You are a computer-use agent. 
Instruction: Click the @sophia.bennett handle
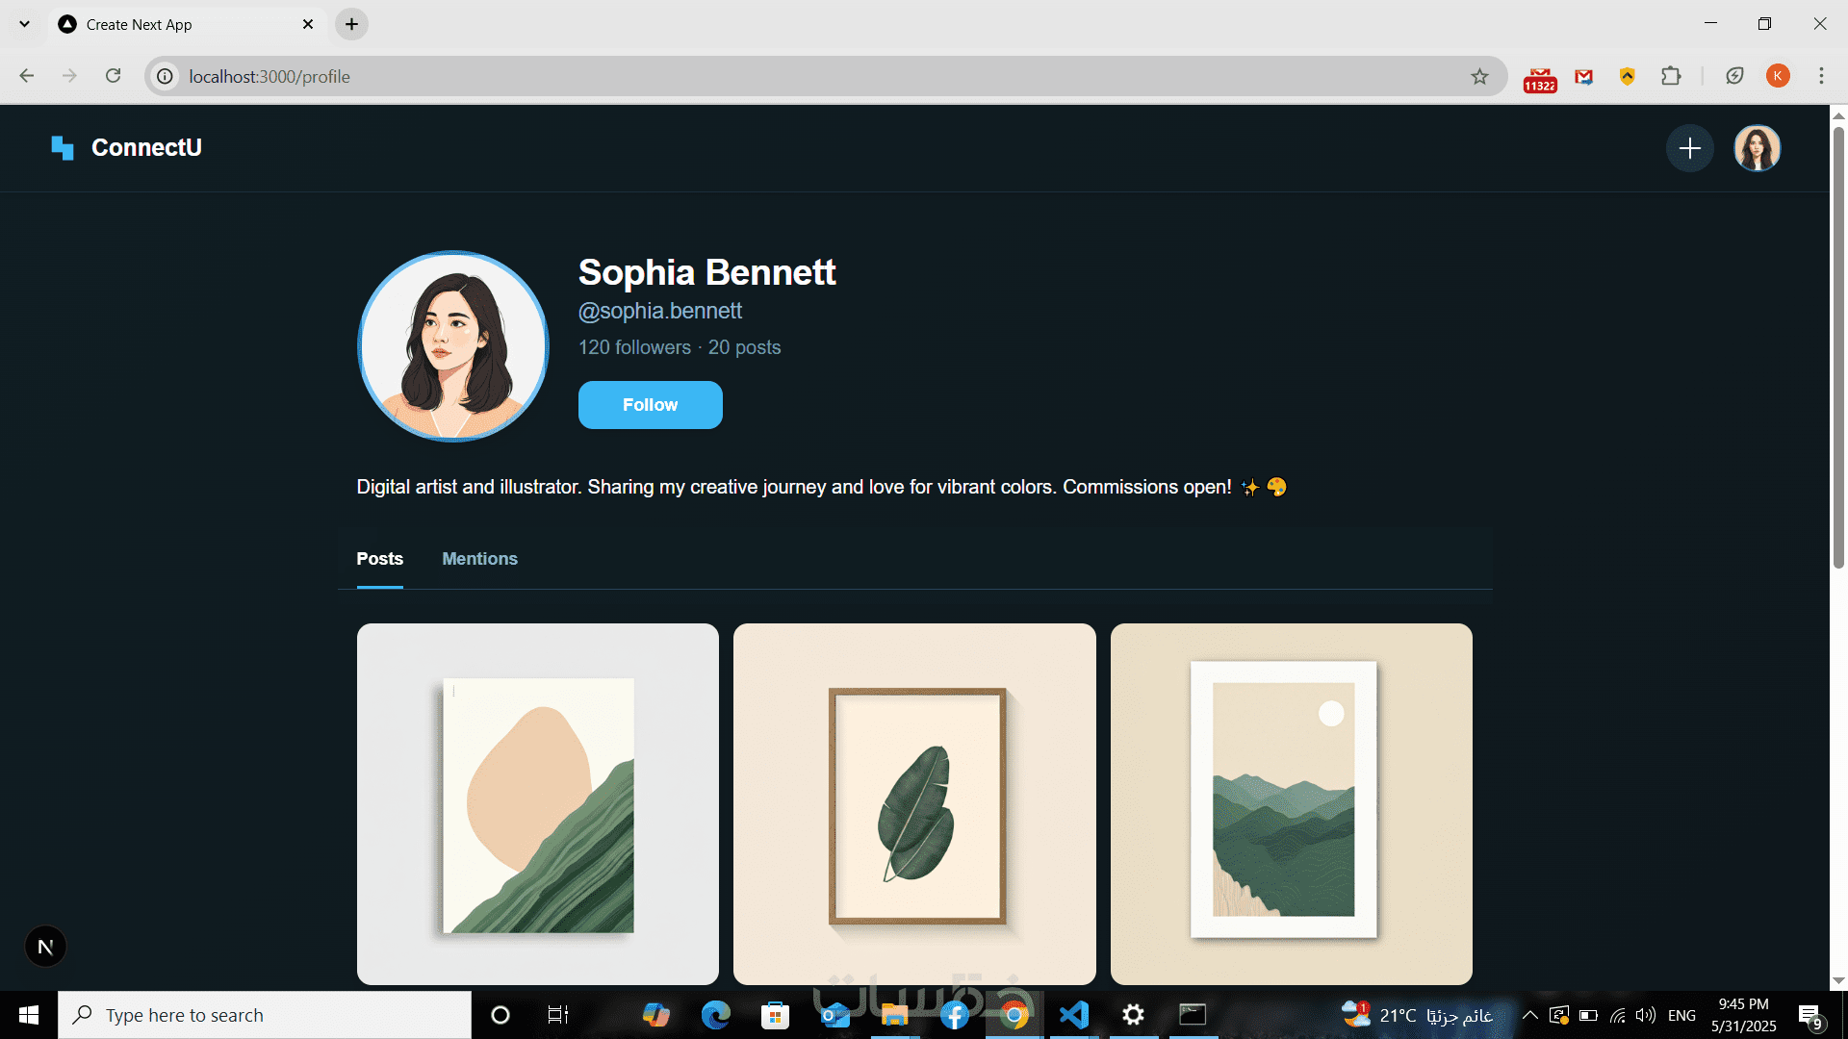pyautogui.click(x=659, y=311)
